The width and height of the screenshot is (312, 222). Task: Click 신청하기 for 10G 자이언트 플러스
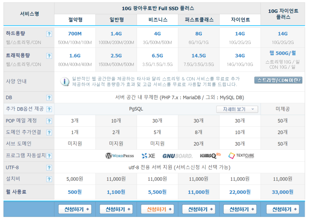tap(283, 209)
